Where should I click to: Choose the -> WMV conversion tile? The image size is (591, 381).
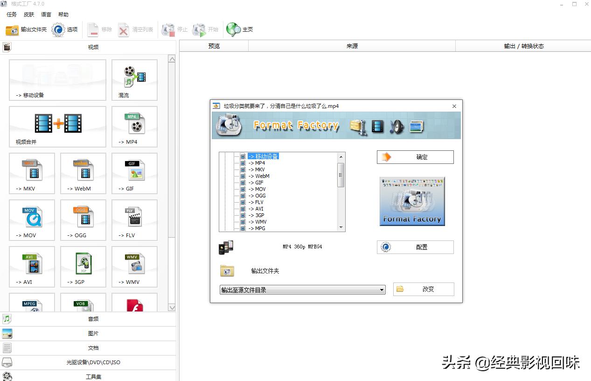click(134, 267)
